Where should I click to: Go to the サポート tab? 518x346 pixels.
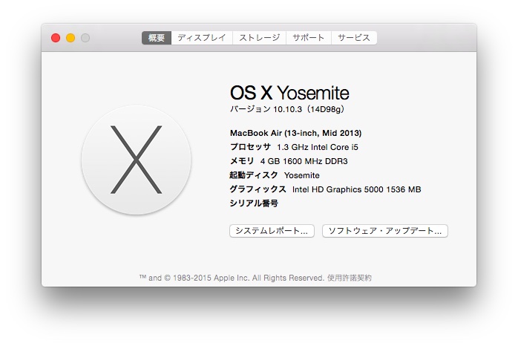309,38
